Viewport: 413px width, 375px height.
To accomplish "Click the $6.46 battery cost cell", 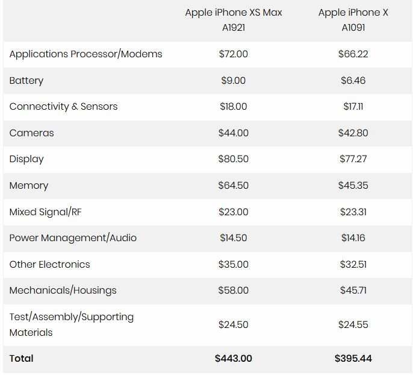I will [x=353, y=80].
